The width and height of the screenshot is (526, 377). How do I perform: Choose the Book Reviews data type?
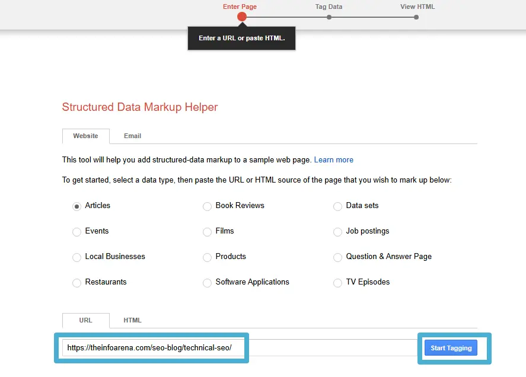(x=207, y=206)
